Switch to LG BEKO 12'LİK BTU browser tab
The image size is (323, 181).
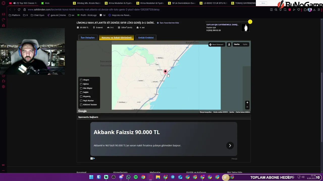tap(213, 3)
